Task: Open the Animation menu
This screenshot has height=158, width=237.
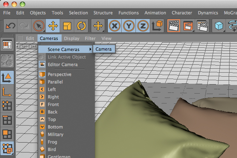Action: tap(155, 13)
